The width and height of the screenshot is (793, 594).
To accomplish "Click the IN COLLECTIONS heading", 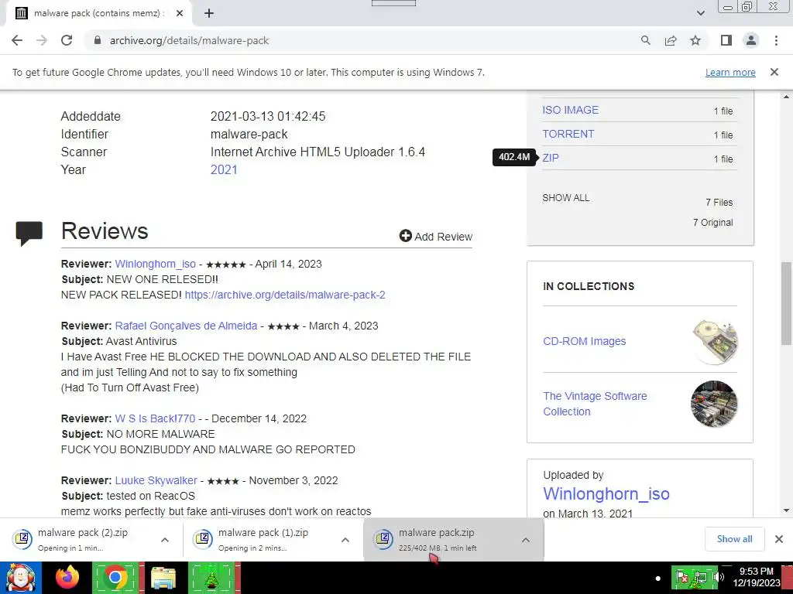I will pos(589,286).
